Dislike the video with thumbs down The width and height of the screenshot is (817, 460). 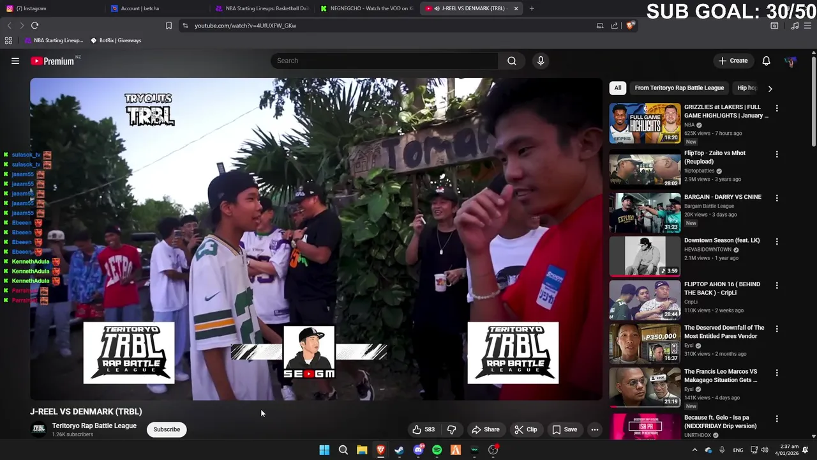(452, 429)
